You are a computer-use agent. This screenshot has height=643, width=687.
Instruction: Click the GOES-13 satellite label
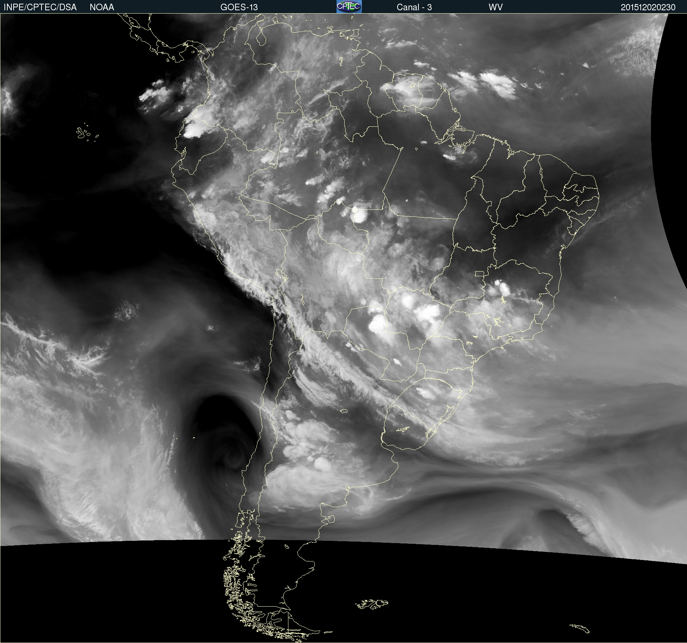tap(239, 7)
